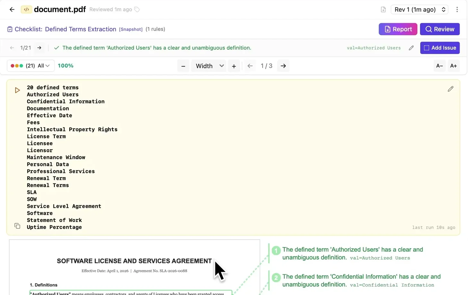
Task: Create a new revision via the document-plus icon
Action: (383, 9)
